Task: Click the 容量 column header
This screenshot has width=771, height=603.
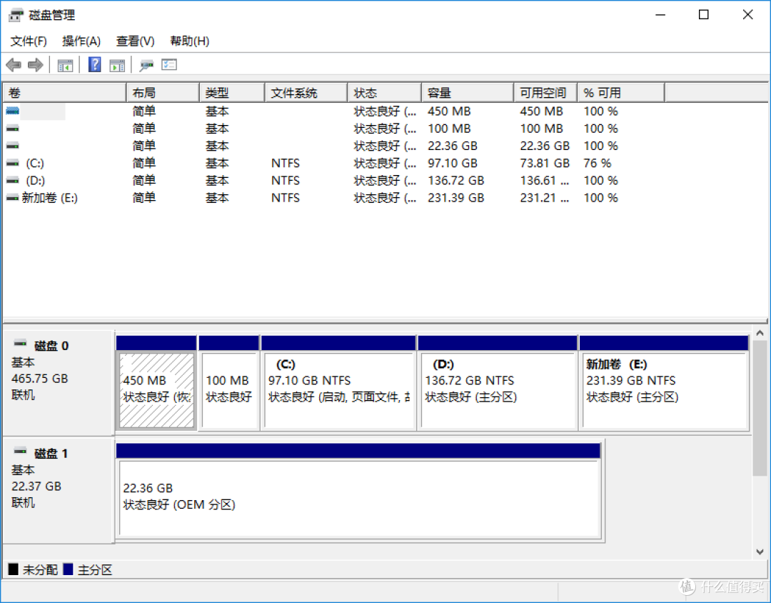Action: (x=467, y=92)
